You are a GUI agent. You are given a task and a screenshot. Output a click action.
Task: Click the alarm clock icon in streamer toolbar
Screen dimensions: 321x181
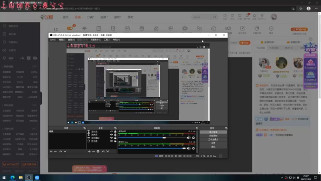click(x=113, y=29)
